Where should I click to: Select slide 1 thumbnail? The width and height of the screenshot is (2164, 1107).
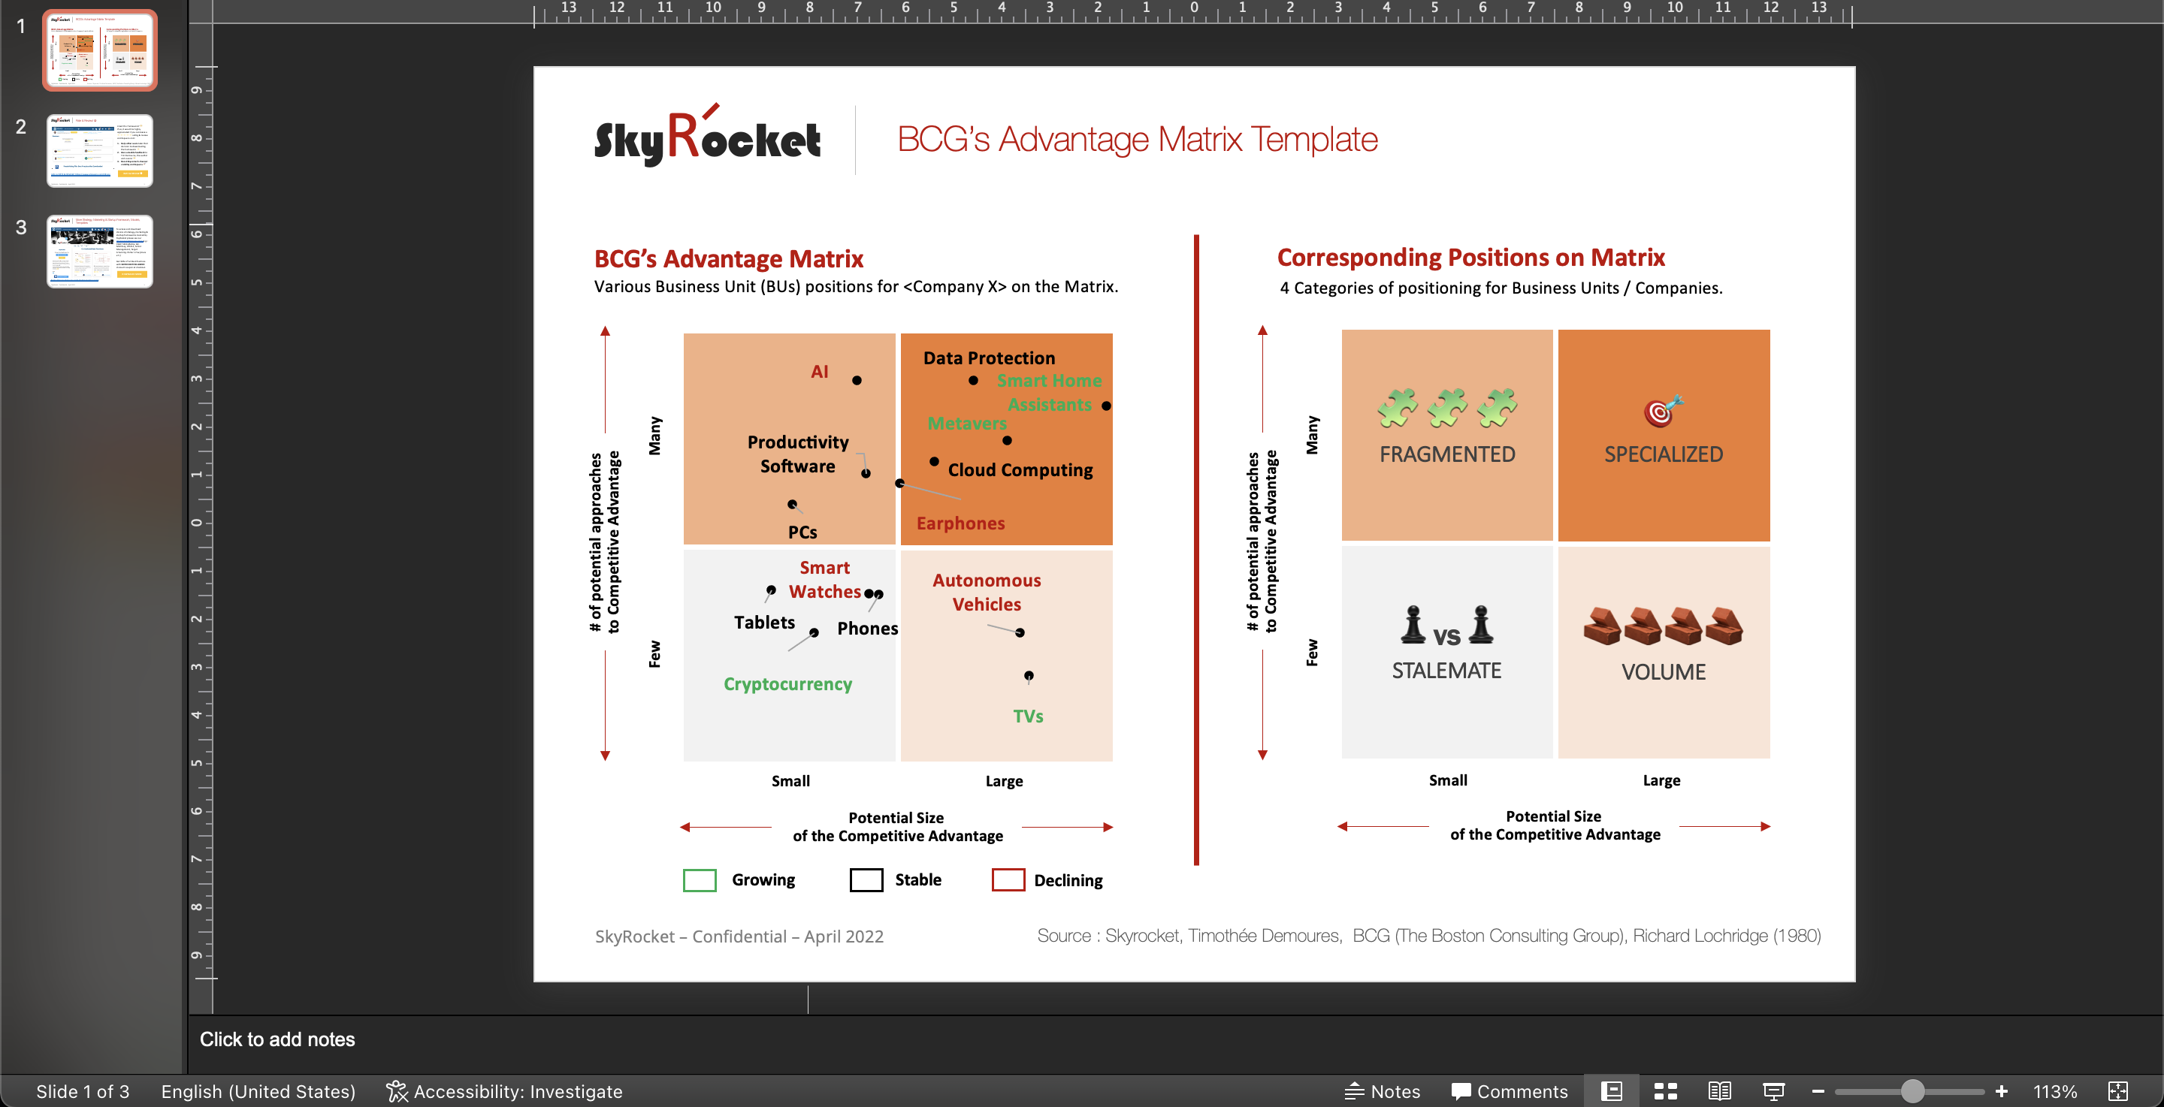coord(100,50)
